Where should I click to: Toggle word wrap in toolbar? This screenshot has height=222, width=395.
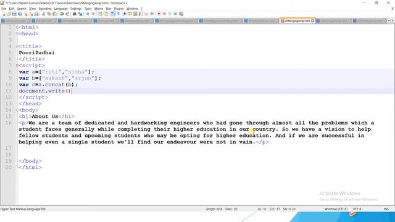pos(113,14)
